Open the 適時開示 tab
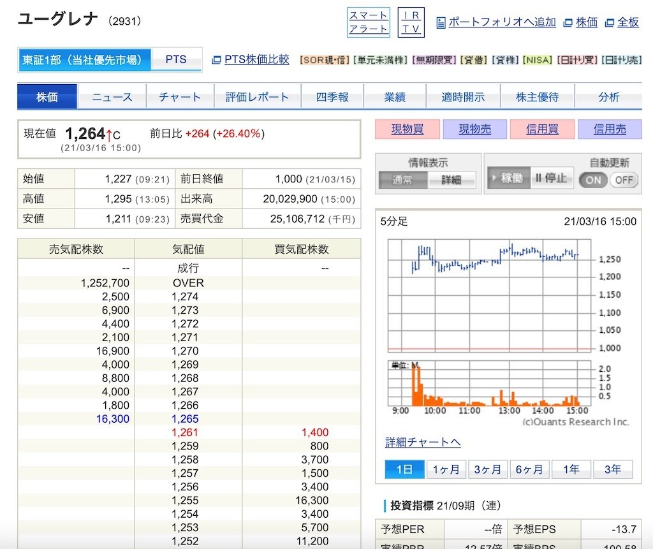 coord(463,97)
